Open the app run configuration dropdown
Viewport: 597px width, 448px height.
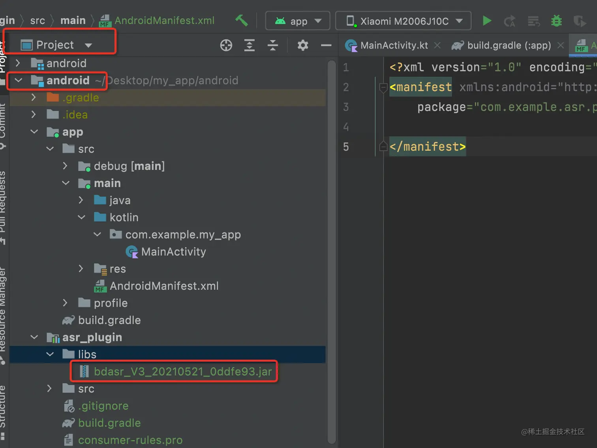(298, 21)
